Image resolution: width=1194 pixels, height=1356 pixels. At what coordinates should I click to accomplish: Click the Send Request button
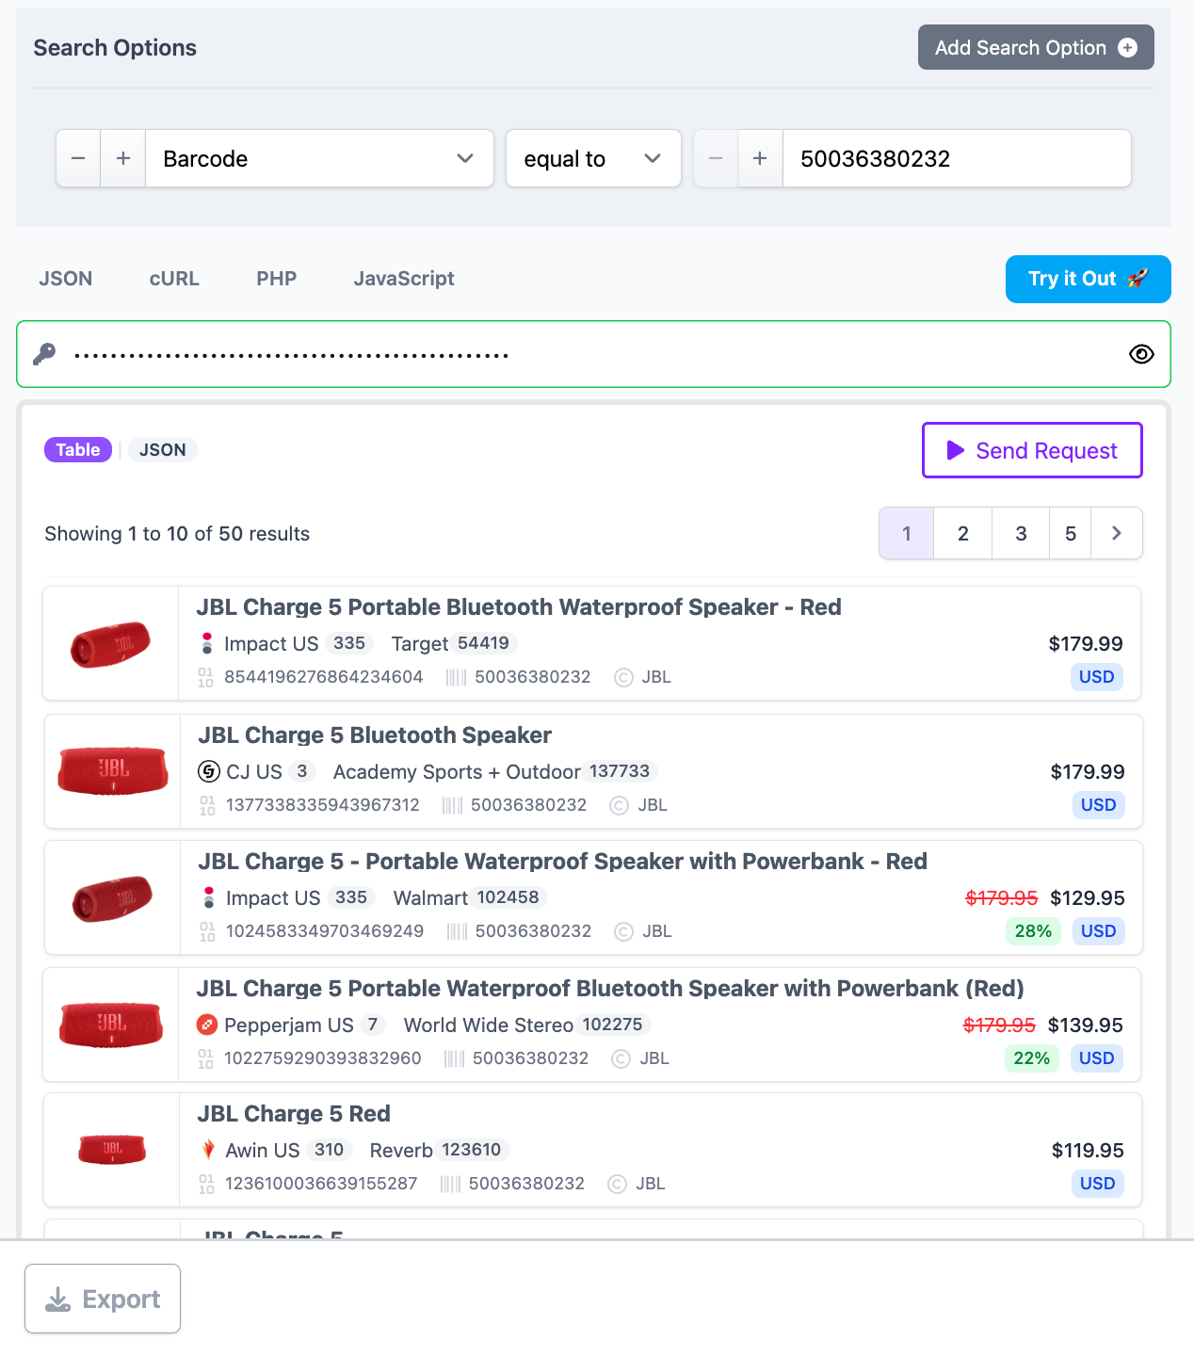(x=1032, y=450)
